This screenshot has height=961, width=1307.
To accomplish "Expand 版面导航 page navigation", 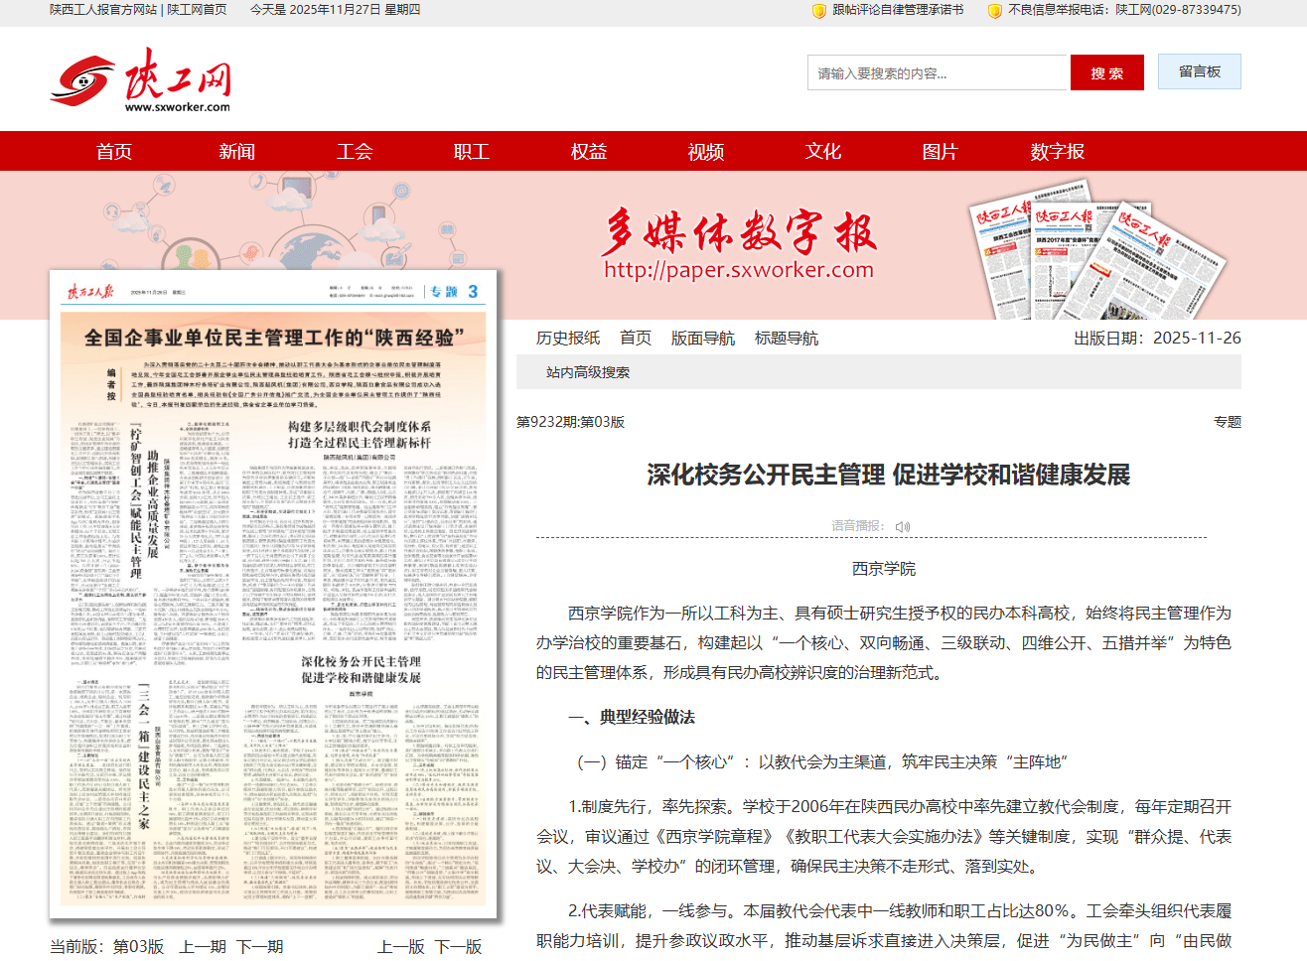I will point(702,338).
